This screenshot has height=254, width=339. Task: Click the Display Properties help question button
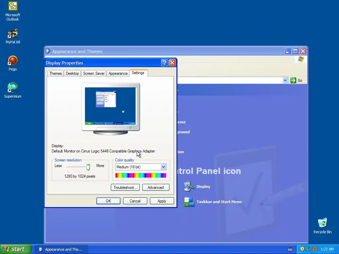pos(165,63)
